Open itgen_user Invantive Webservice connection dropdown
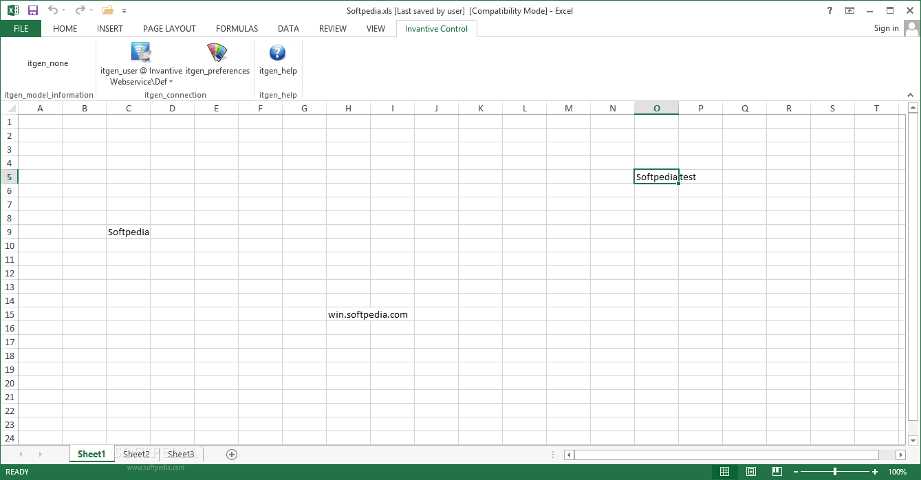 pos(141,63)
